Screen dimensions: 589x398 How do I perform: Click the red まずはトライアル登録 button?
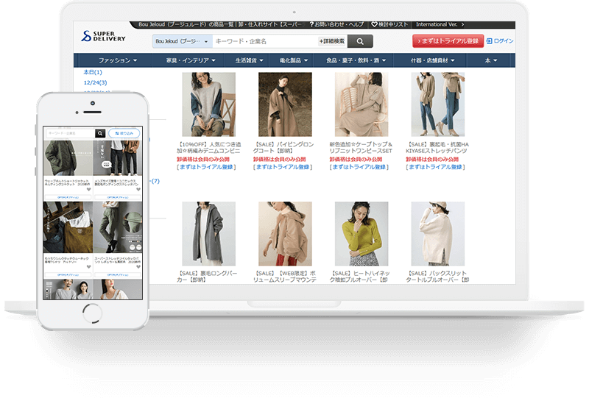tap(447, 41)
